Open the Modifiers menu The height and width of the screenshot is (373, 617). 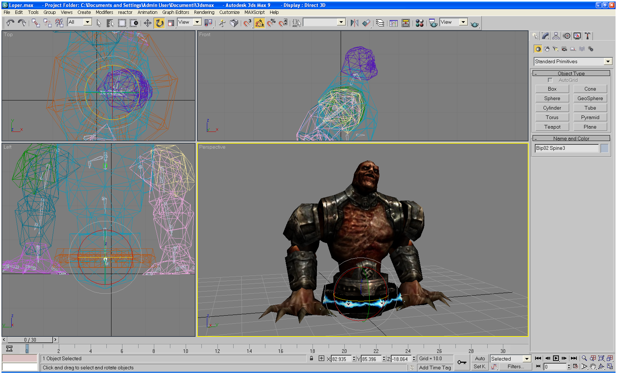104,12
